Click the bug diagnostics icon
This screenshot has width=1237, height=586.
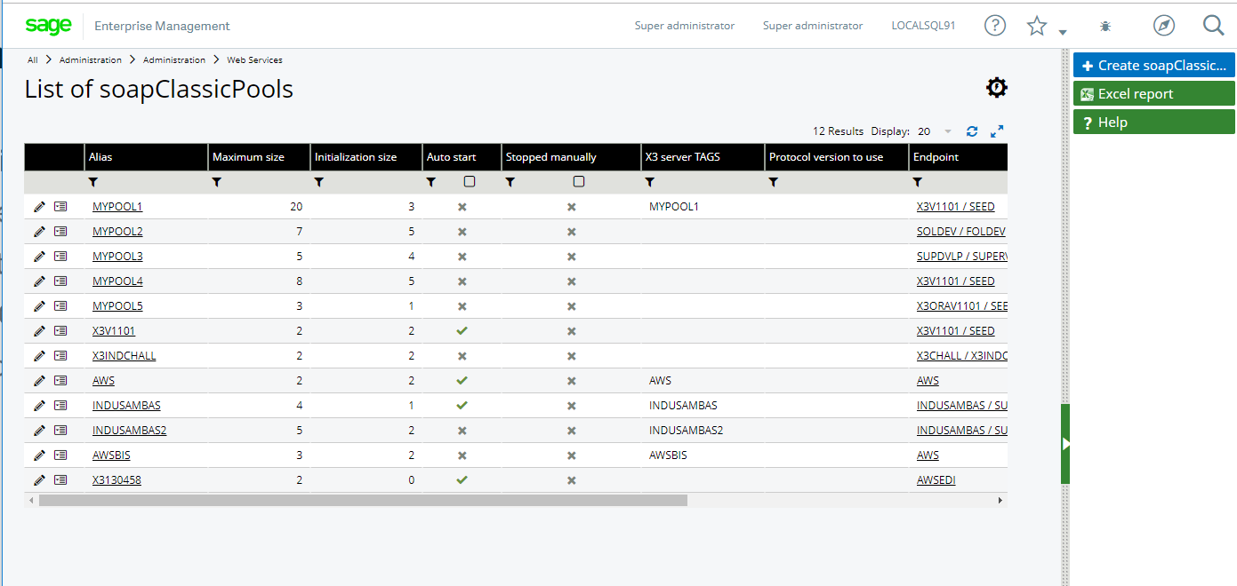(x=1105, y=27)
